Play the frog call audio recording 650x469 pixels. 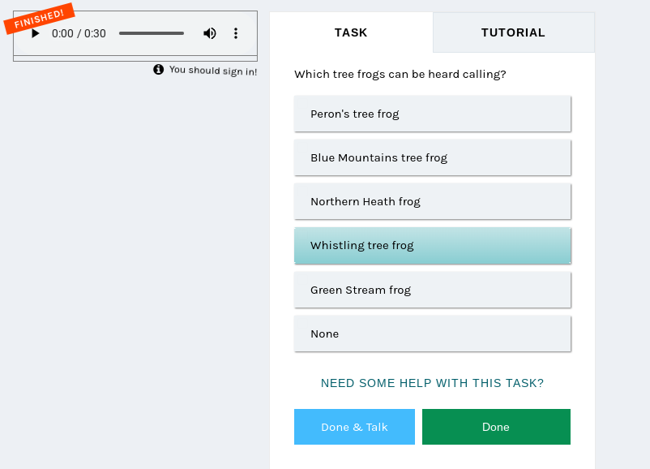pos(36,33)
